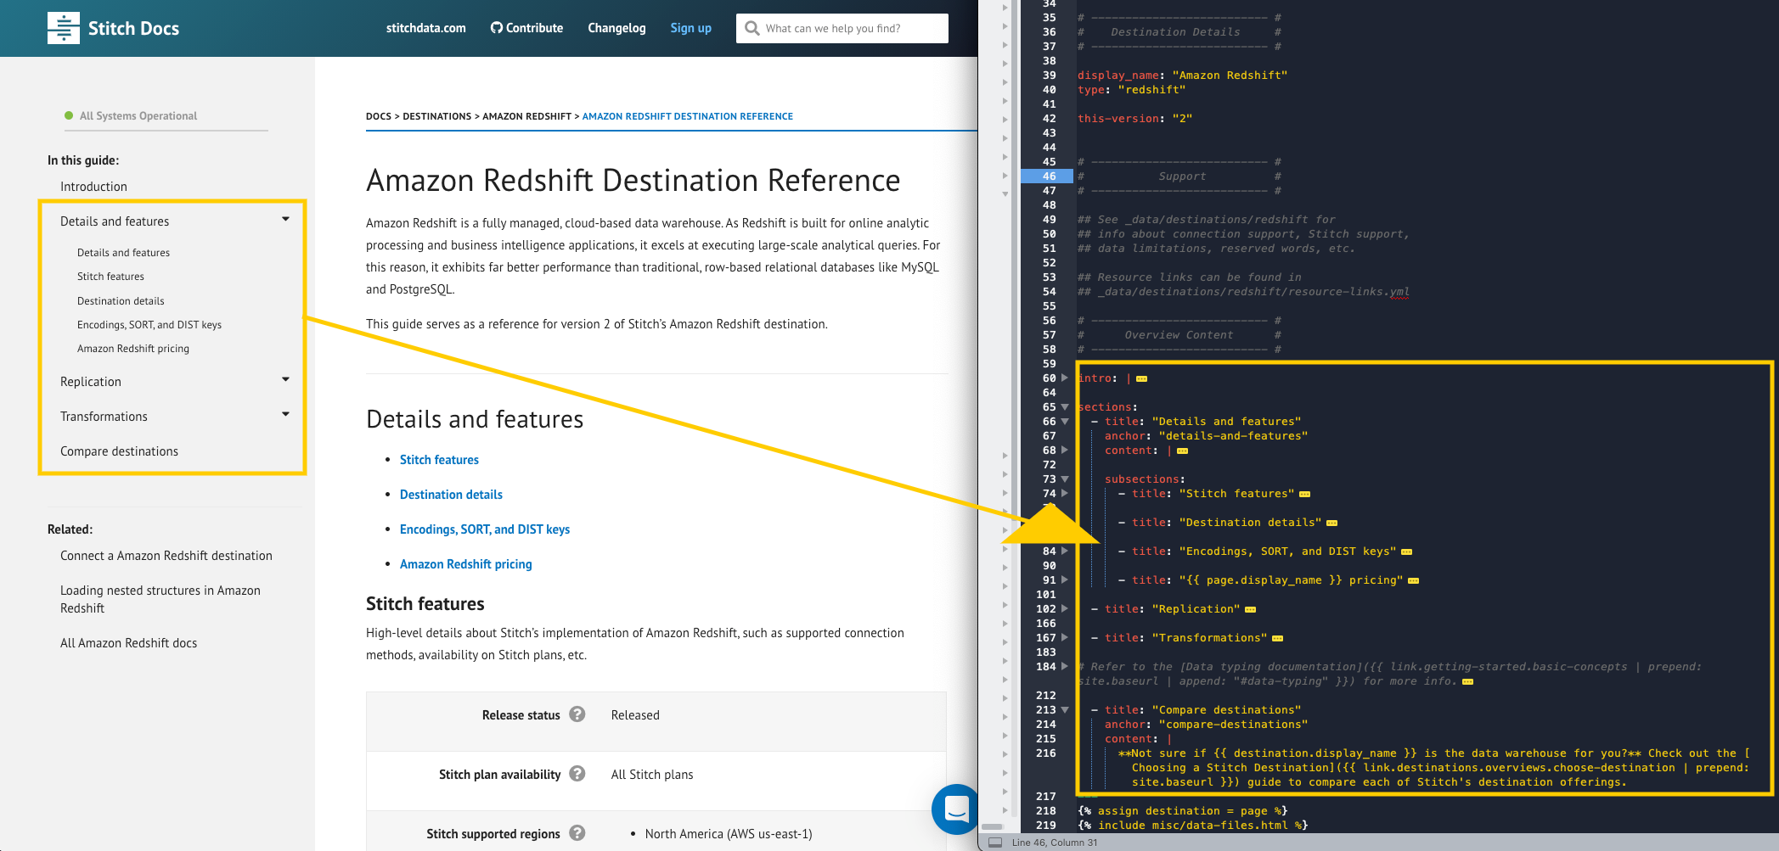
Task: Open Loading nested structures in Amazon Redshift
Action: (x=160, y=599)
